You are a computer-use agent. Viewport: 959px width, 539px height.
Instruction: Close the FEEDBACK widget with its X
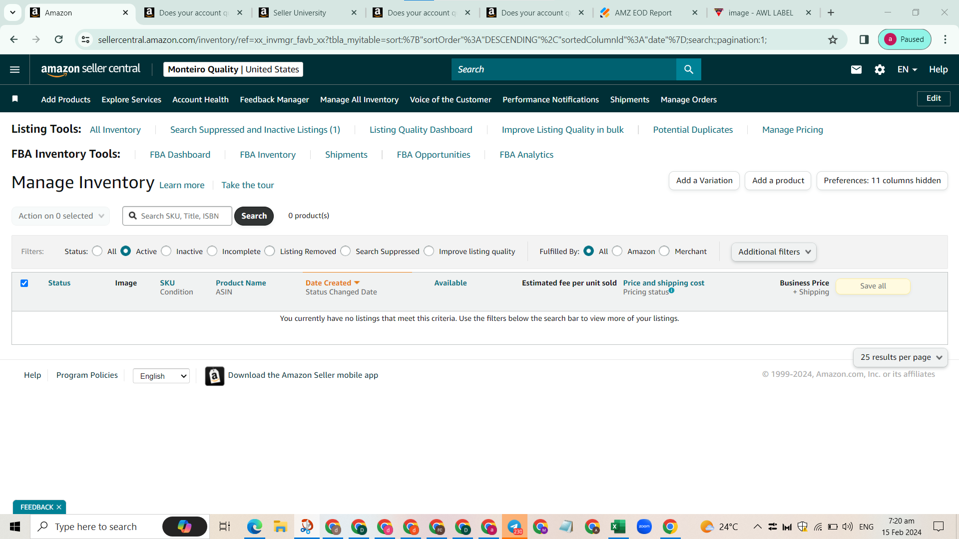coord(59,507)
